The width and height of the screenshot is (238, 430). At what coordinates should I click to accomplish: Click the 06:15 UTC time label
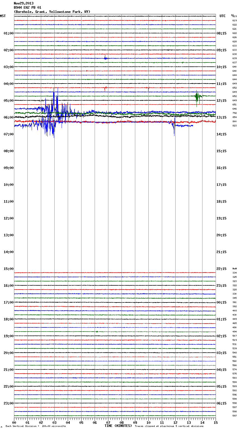221,403
